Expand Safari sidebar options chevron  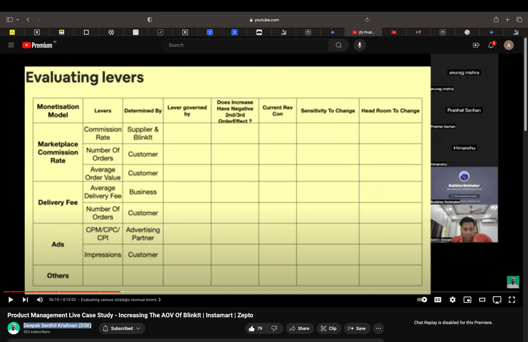18,19
